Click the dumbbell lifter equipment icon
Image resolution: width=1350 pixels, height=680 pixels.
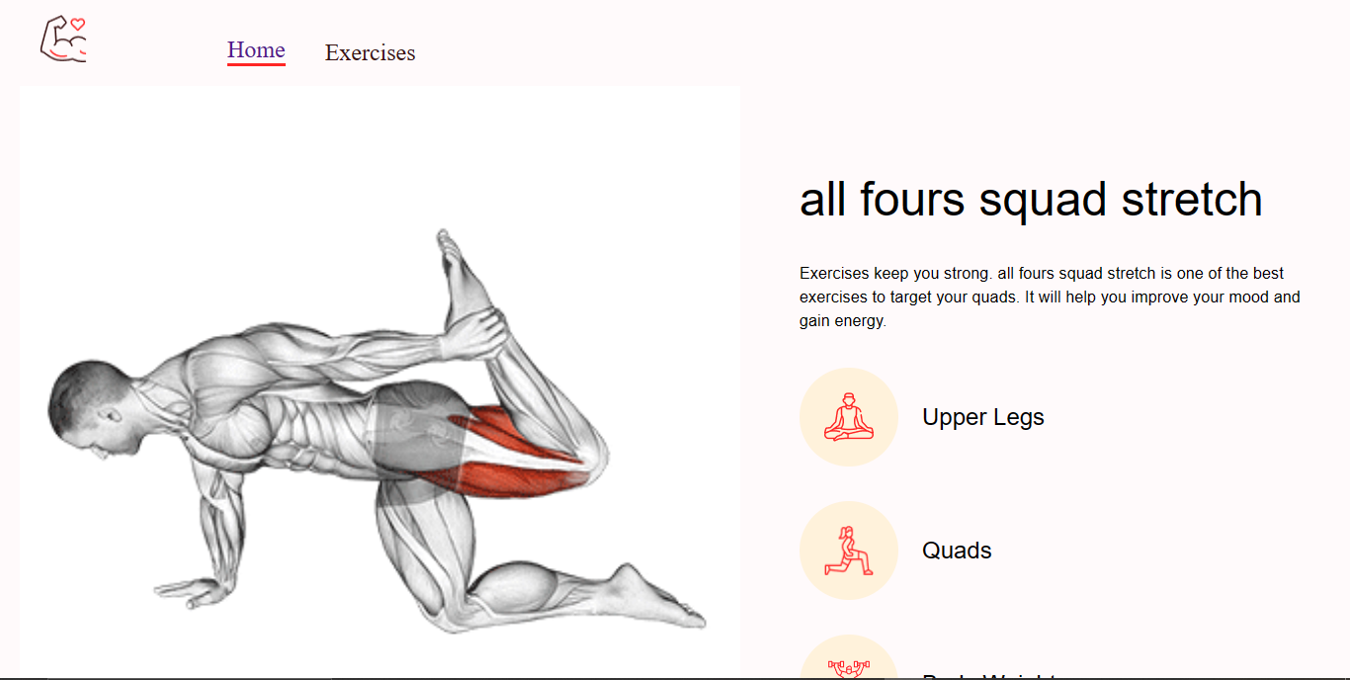click(848, 667)
